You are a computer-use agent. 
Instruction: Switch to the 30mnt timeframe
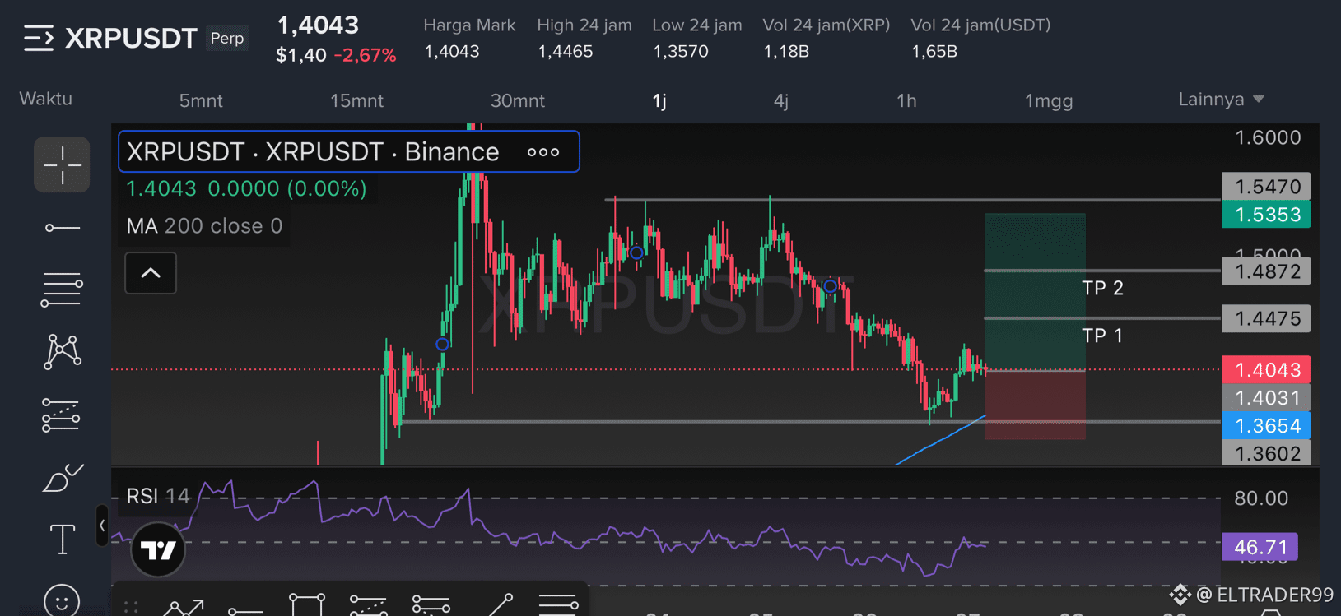click(518, 100)
